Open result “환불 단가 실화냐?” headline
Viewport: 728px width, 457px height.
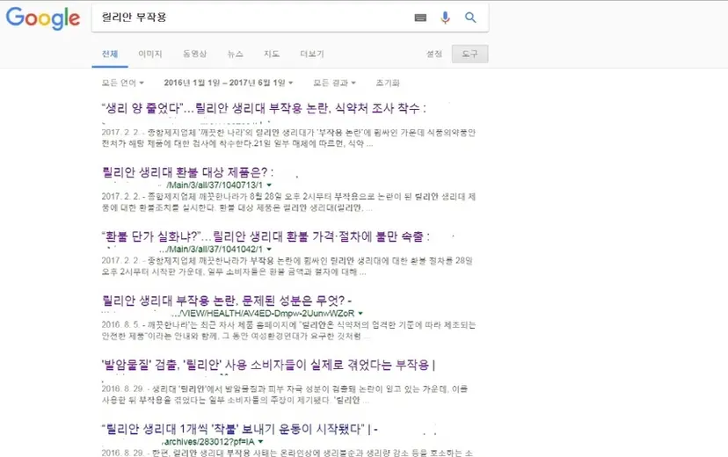[266, 236]
